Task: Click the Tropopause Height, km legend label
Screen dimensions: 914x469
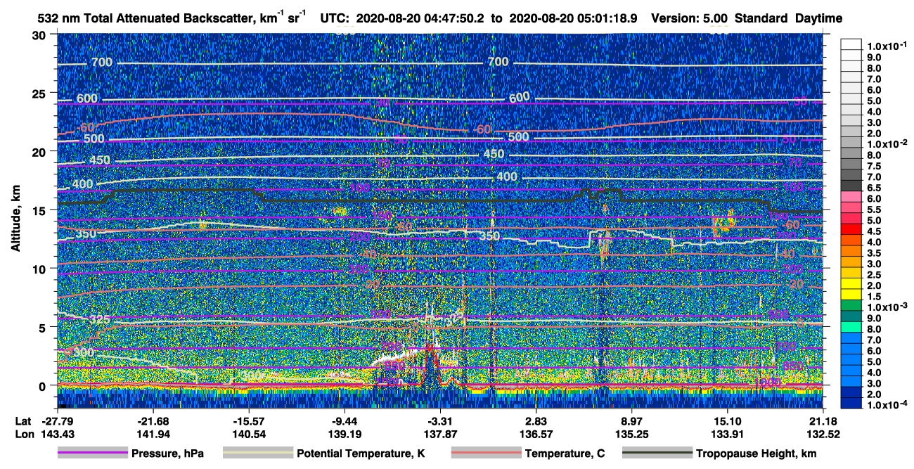Action: pyautogui.click(x=757, y=454)
